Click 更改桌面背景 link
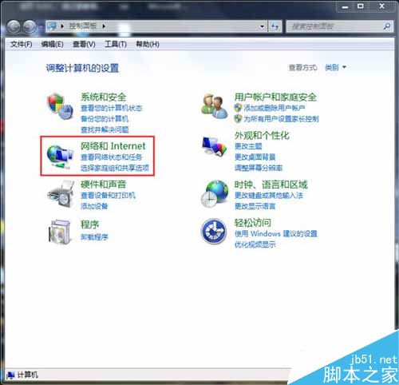 tap(255, 157)
